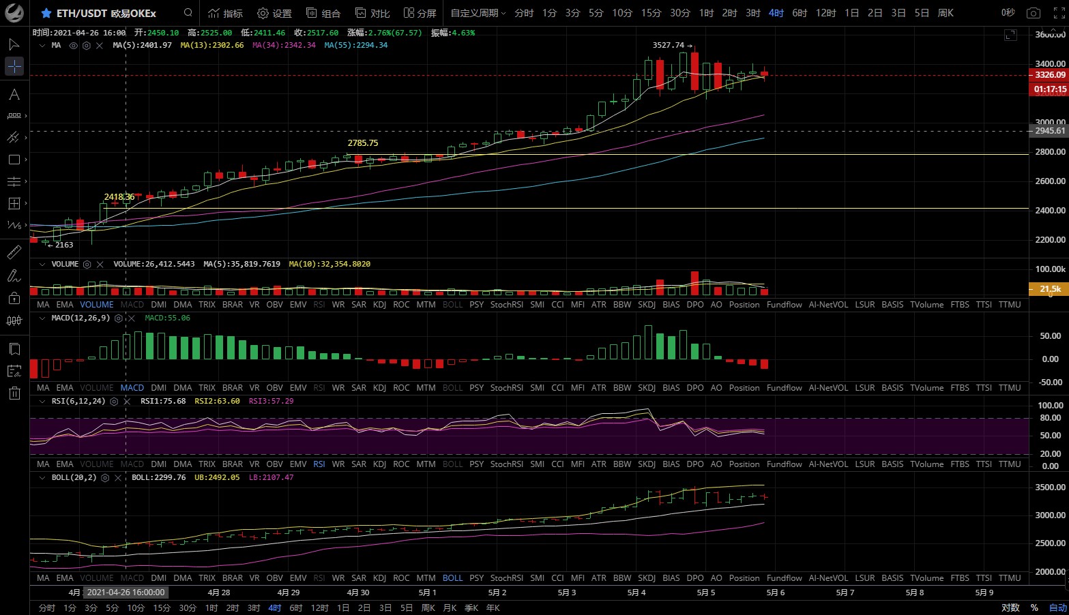
Task: Toggle the crosshair cursor tool
Action: point(14,66)
